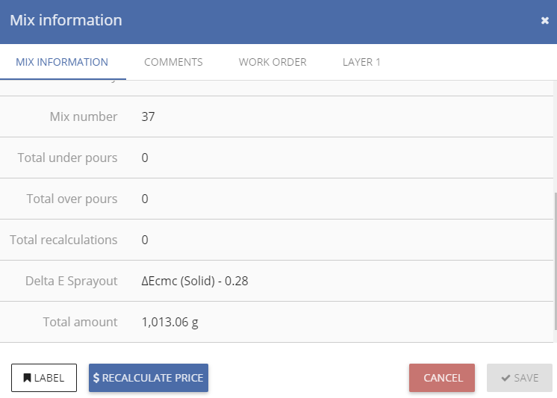Open the Work Order tab
The height and width of the screenshot is (398, 557).
[273, 62]
